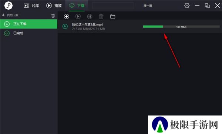Pause downloads with the toolbar pause icon
The width and height of the screenshot is (222, 134).
90,17
